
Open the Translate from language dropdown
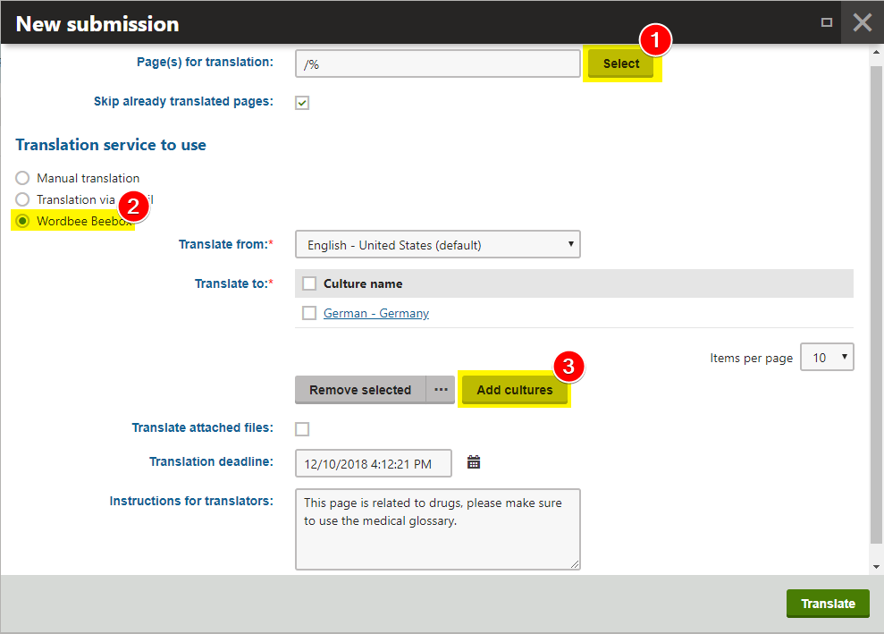[x=437, y=244]
